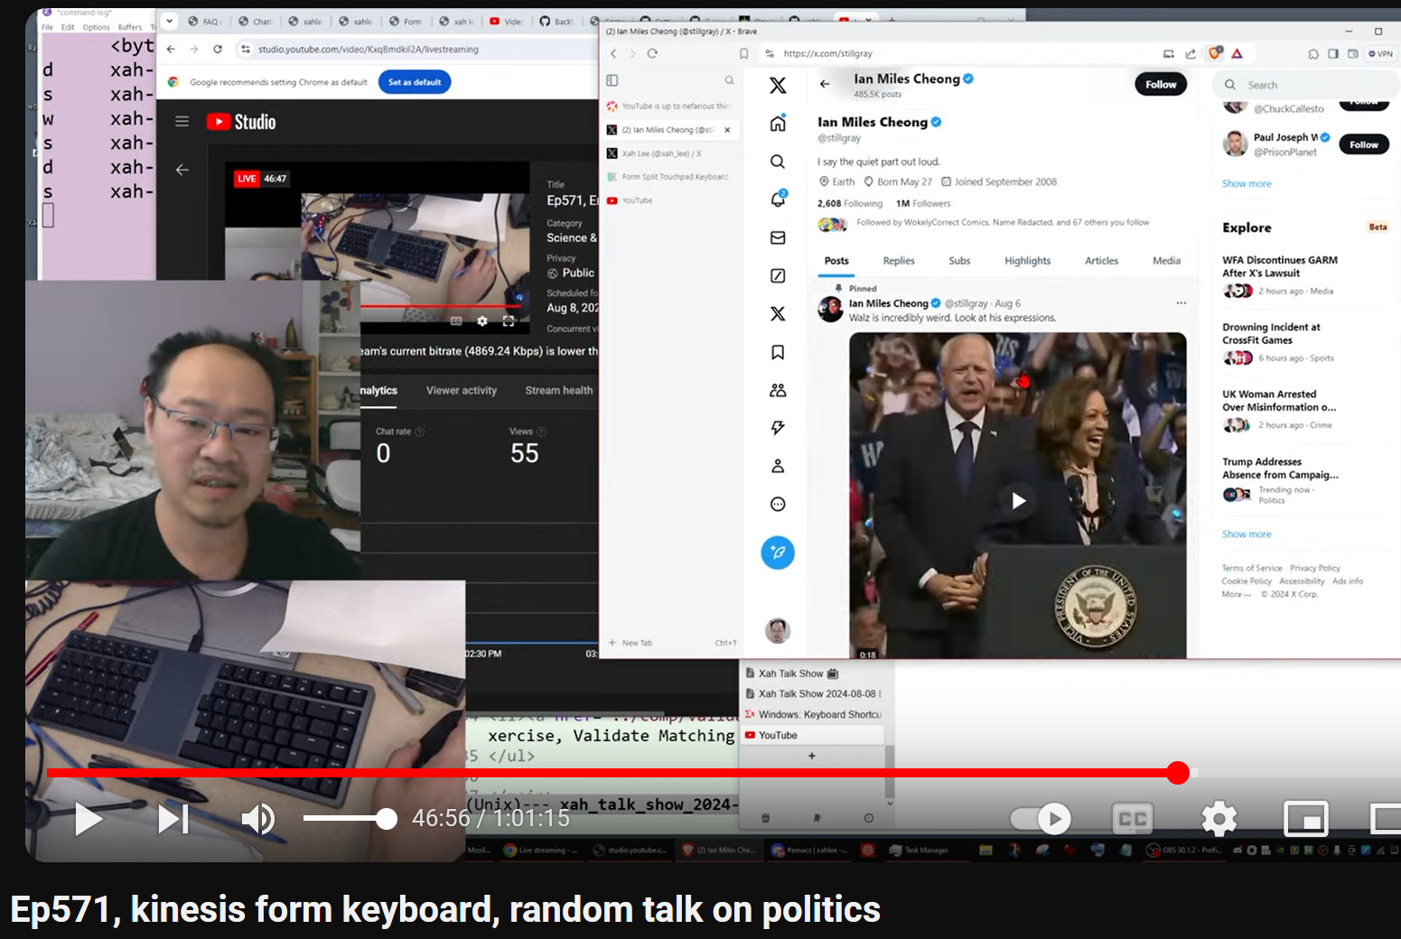The height and width of the screenshot is (939, 1401).
Task: Open X explore search icon in sidebar
Action: click(x=778, y=162)
